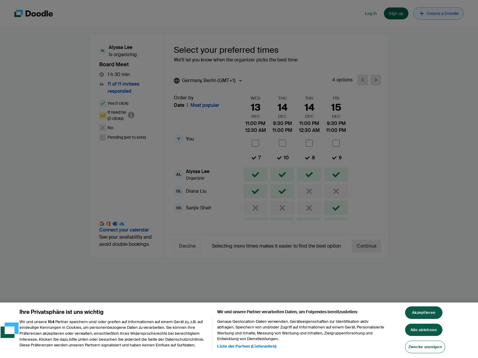Click Diana Liu's Fri 15 vote cell
This screenshot has width=478, height=358.
click(336, 191)
